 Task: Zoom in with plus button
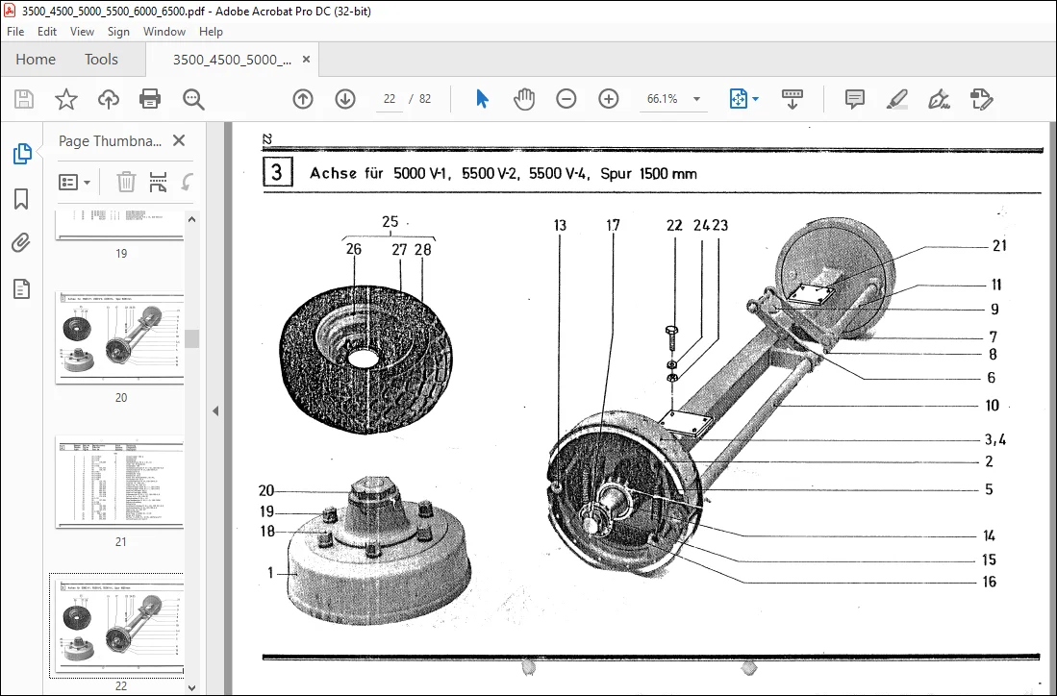609,99
